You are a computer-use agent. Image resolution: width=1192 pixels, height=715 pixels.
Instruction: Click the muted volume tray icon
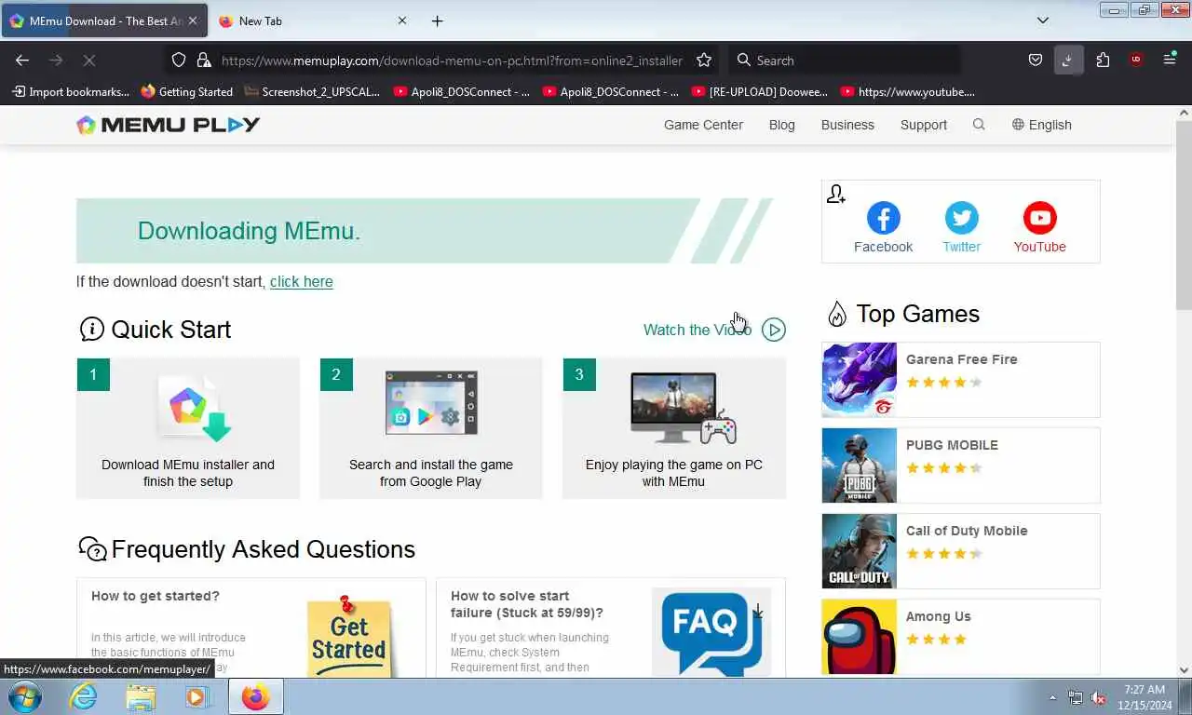pos(1098,697)
